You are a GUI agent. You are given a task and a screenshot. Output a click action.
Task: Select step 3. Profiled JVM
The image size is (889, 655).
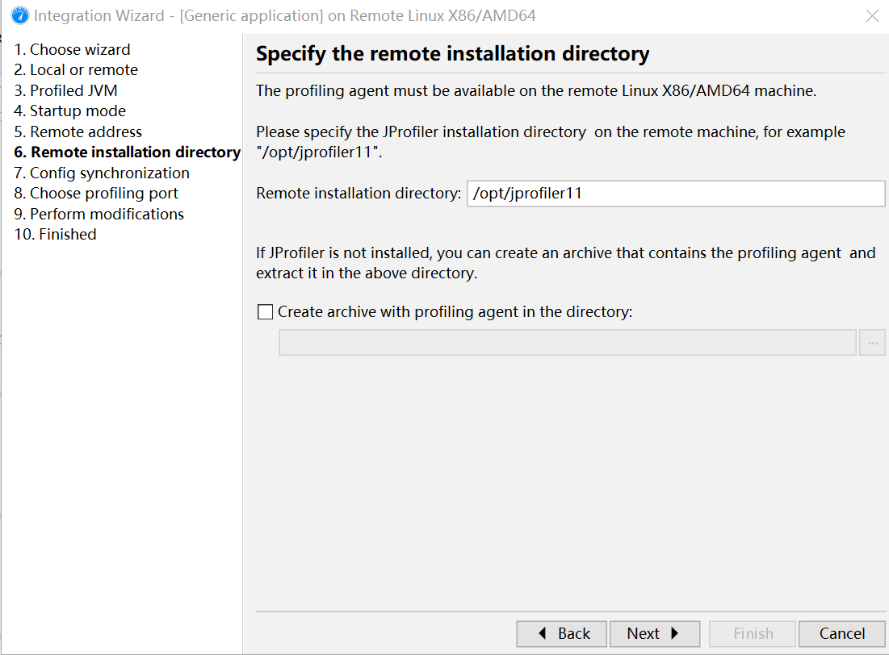65,90
